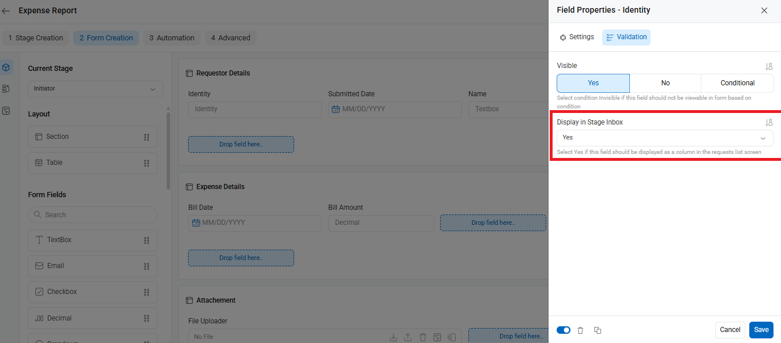This screenshot has height=343, width=781.
Task: Go to 1 Stage Creation step
Action: 36,38
